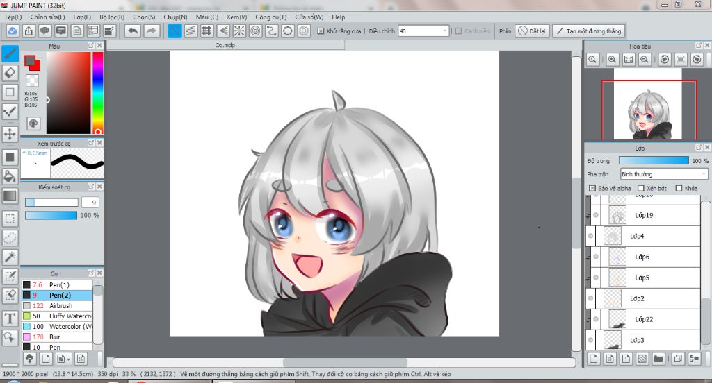Create a new layer
This screenshot has width=712, height=383.
(594, 359)
